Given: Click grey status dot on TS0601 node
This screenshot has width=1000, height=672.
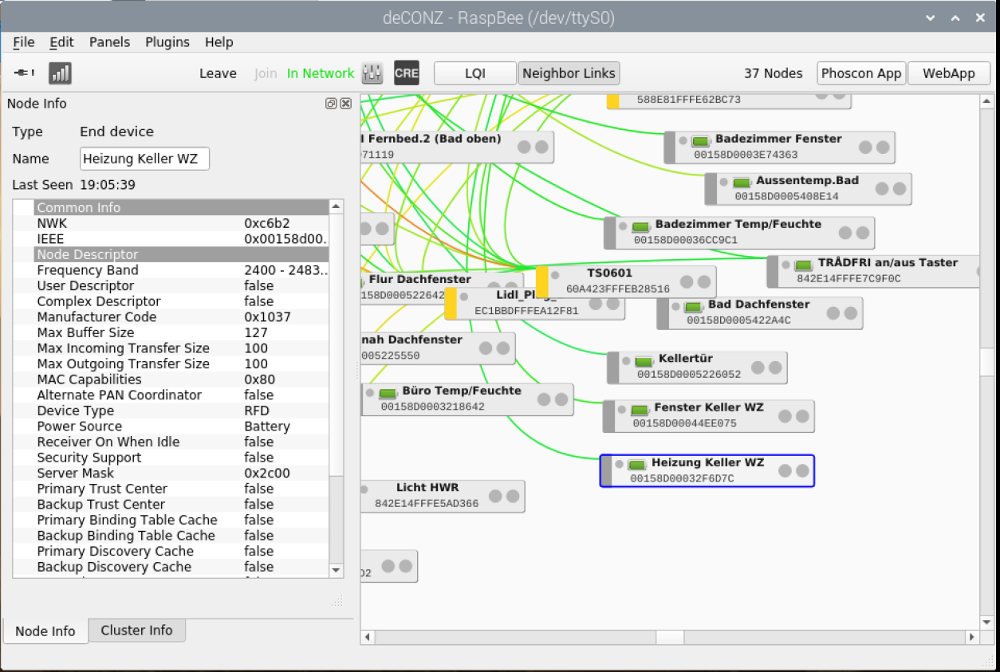Looking at the screenshot, I should (x=557, y=275).
